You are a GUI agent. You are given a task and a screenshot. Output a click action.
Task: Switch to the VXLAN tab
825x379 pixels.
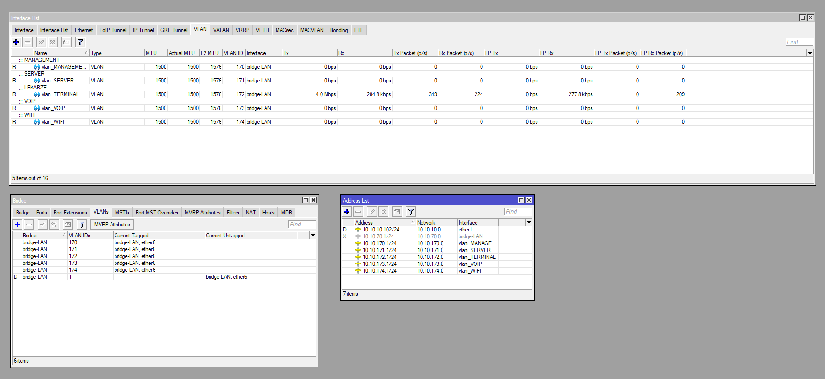tap(221, 30)
